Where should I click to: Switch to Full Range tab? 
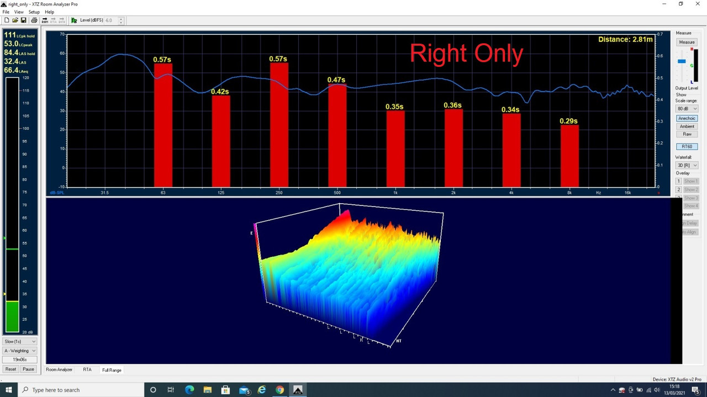click(112, 370)
